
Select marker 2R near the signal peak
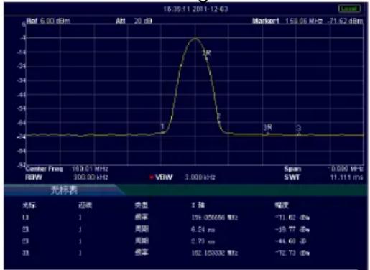coord(206,52)
